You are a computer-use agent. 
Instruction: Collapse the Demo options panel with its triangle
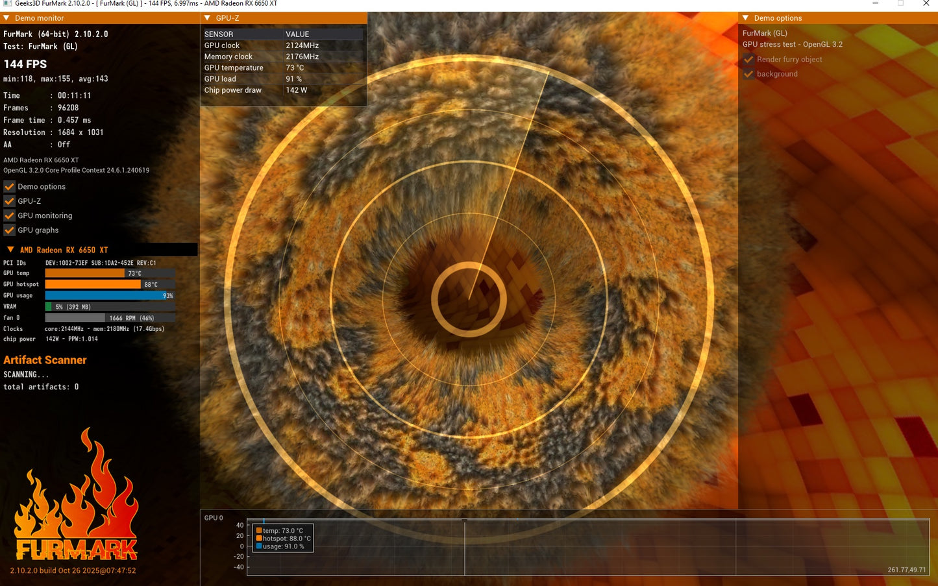(746, 18)
